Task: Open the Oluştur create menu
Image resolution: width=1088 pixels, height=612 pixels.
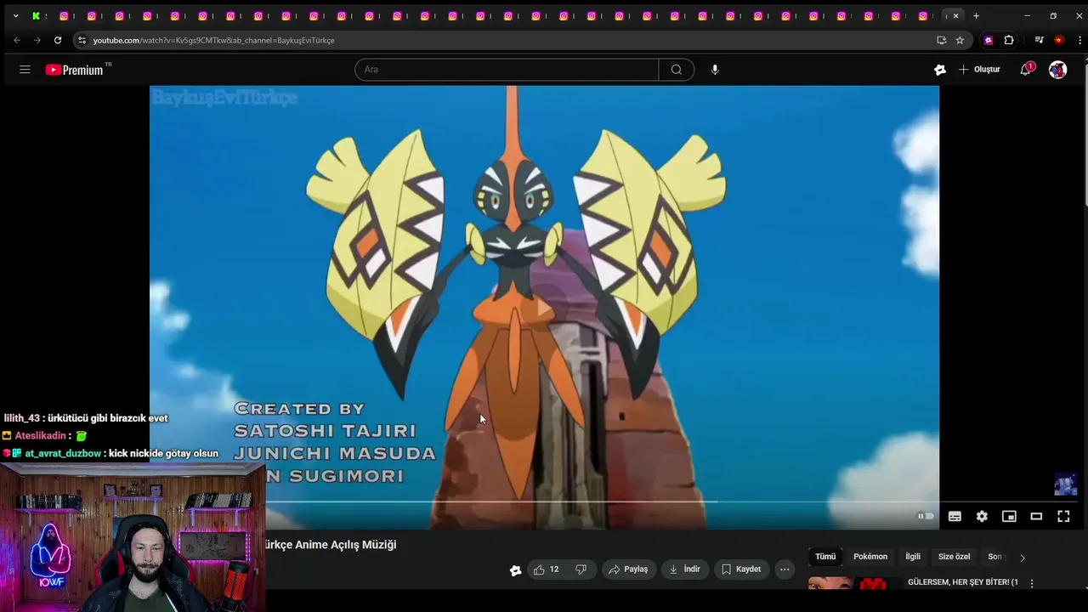Action: click(x=979, y=70)
